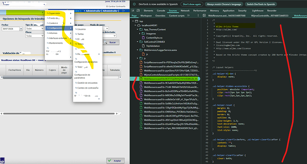Click the Número column header

pos(39,70)
